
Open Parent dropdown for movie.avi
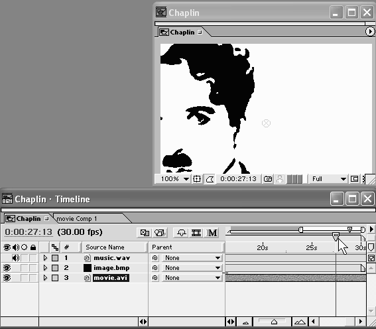(192, 278)
